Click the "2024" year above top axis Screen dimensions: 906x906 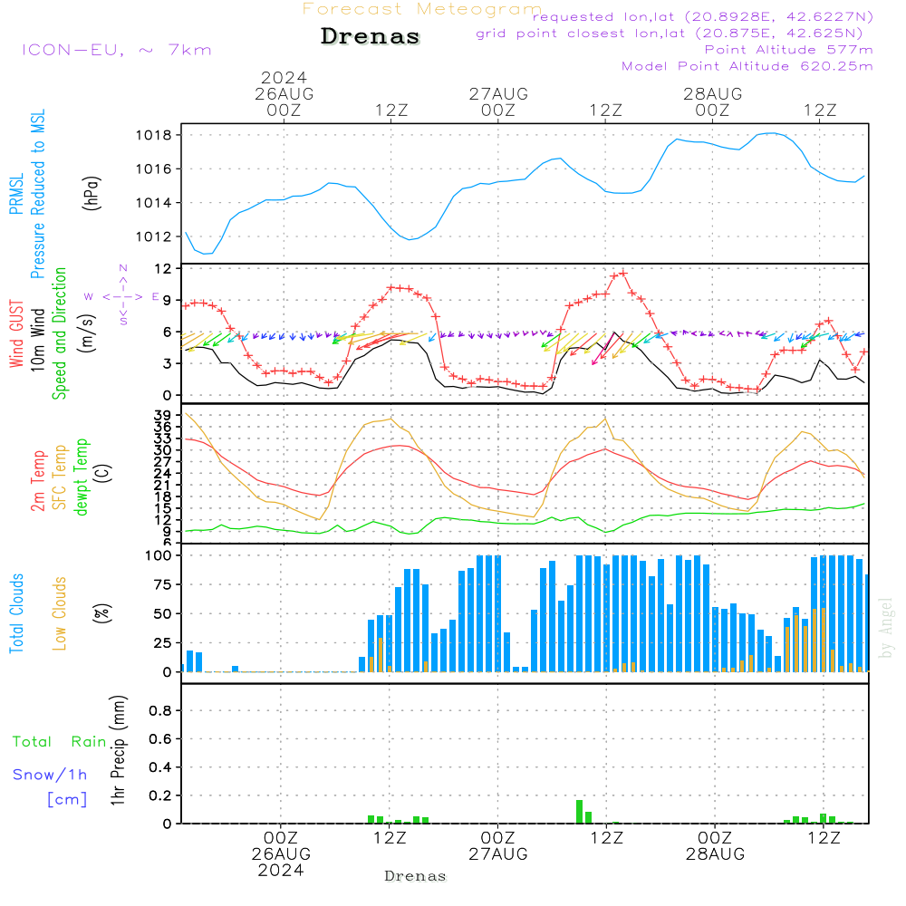[x=284, y=77]
